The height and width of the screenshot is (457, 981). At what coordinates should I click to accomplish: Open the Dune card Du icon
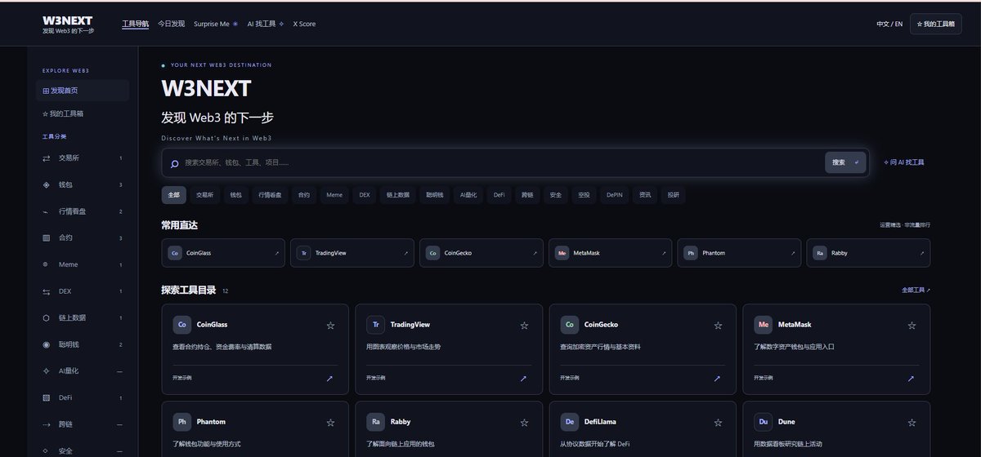tap(764, 422)
